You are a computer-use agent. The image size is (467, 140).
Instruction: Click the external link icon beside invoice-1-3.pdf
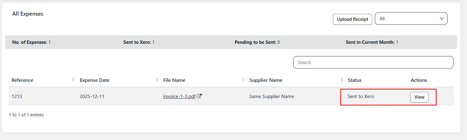pyautogui.click(x=200, y=96)
